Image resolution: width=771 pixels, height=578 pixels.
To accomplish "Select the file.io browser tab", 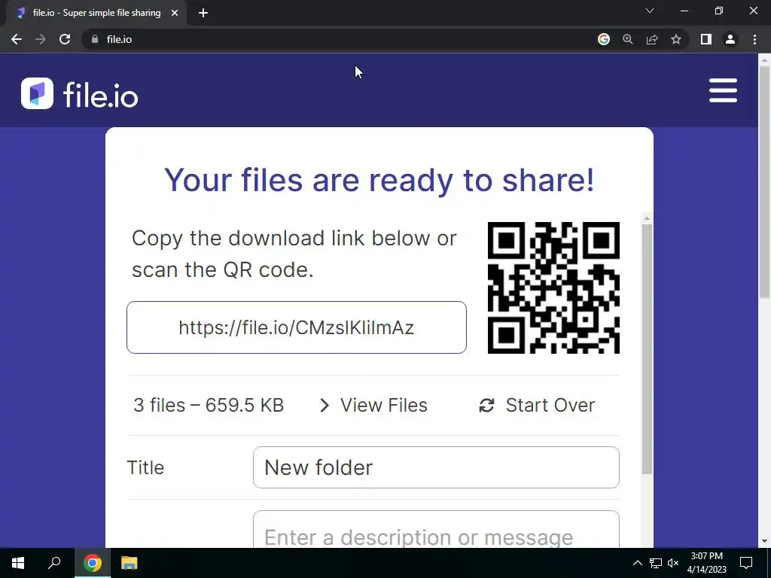I will 96,13.
